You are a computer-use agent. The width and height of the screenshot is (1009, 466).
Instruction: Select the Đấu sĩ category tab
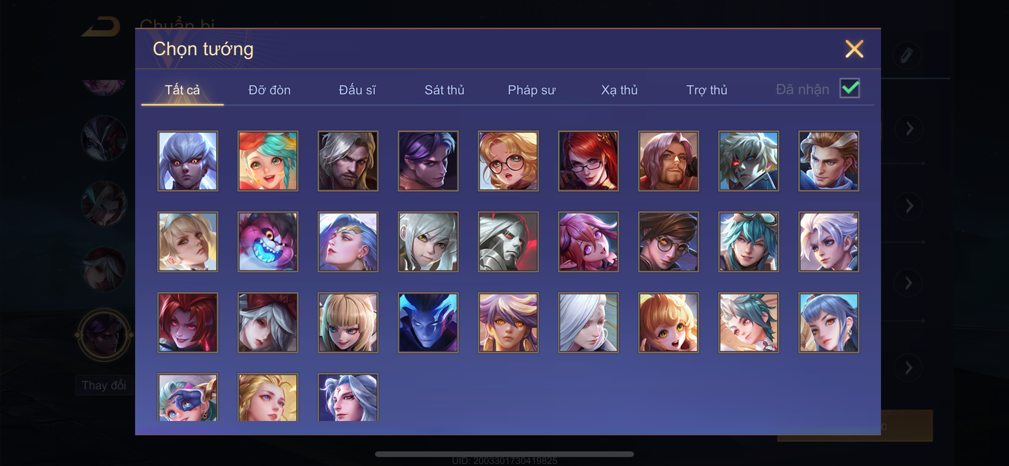pyautogui.click(x=357, y=90)
